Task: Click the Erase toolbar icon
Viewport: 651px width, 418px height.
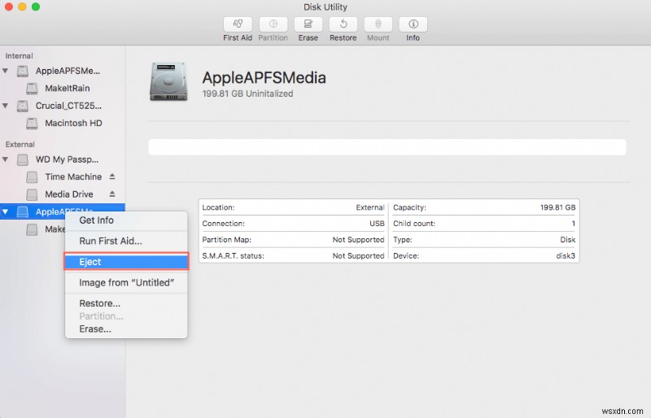Action: coord(308,24)
